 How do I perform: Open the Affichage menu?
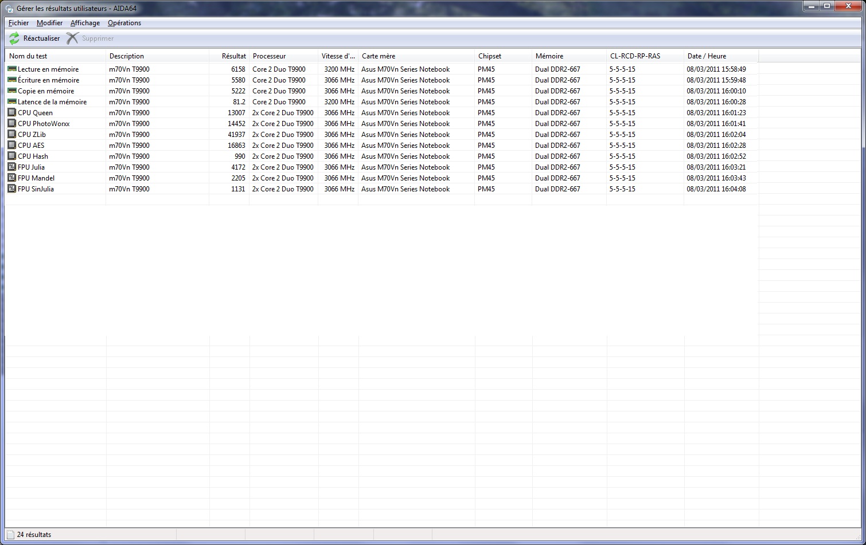click(85, 23)
